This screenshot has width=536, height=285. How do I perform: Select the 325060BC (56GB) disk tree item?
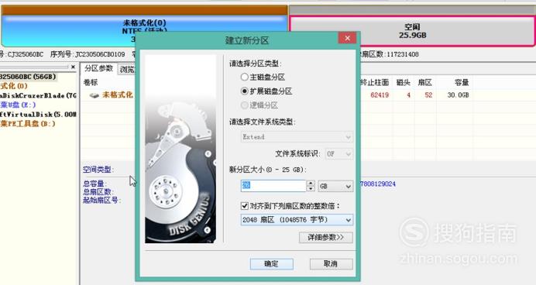point(28,77)
